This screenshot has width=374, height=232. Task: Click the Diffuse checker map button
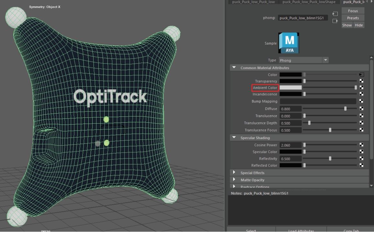361,109
